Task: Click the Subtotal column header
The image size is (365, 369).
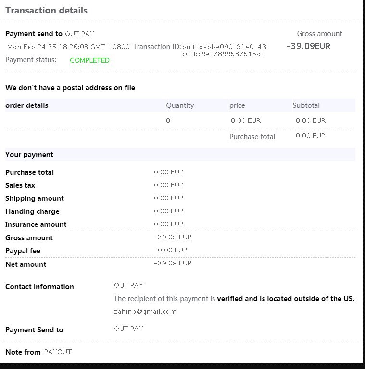Action: tap(306, 105)
